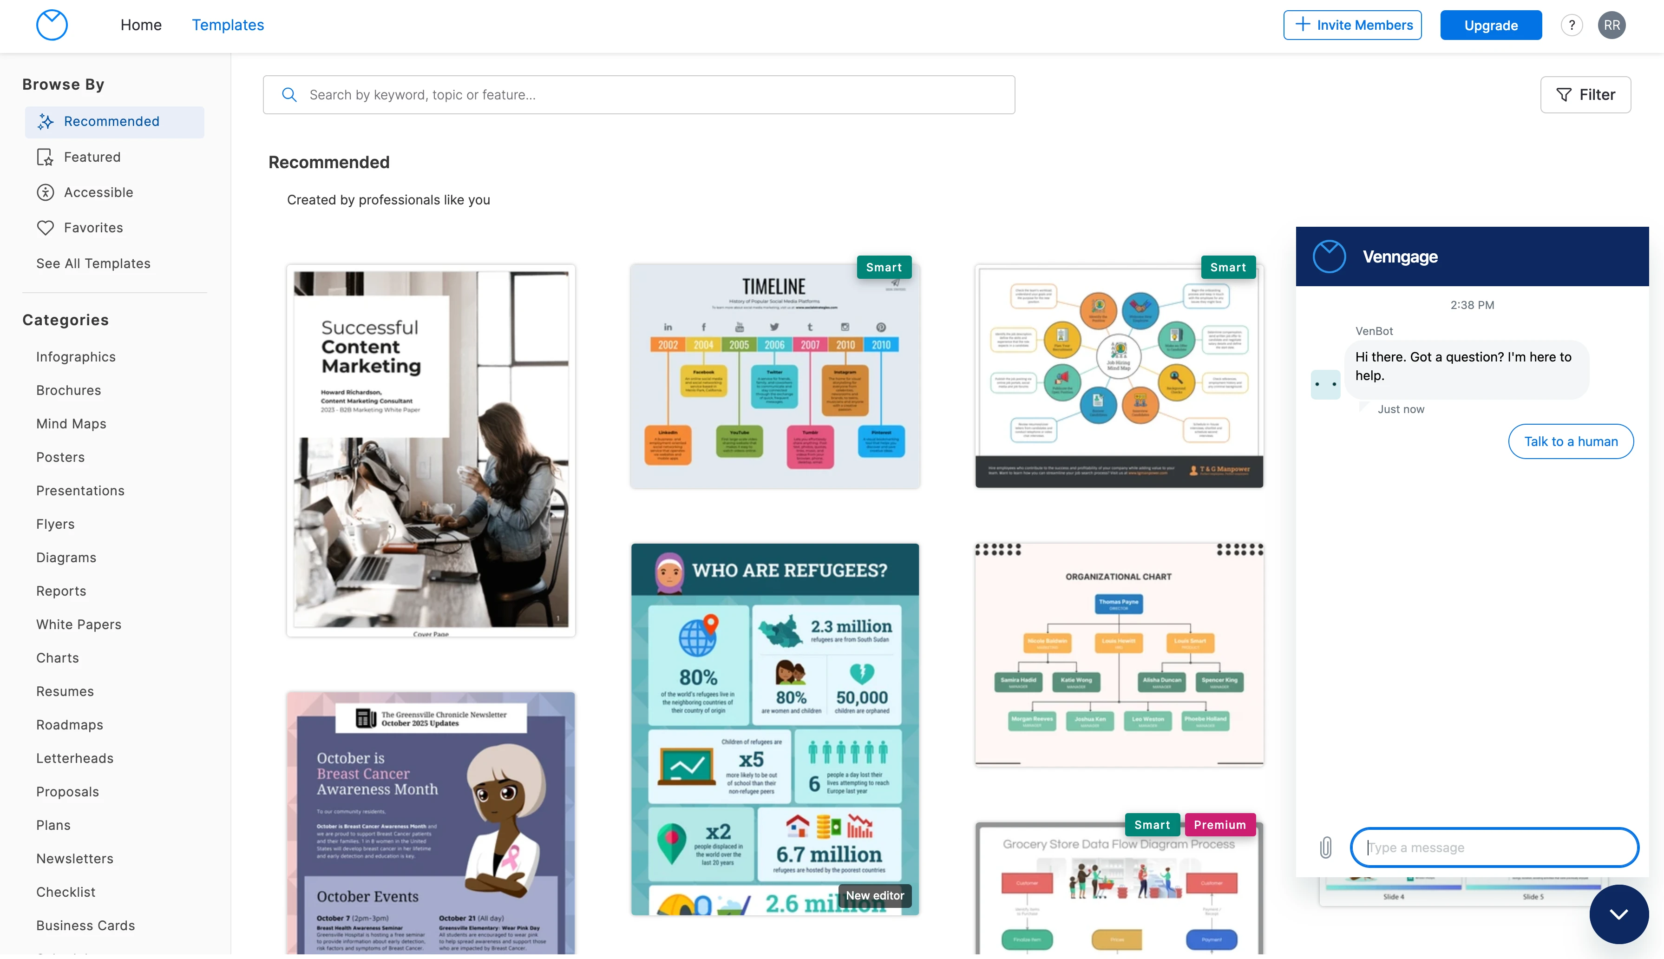Click the Venngage logo icon
Screen dimensions: 1664x959
[52, 24]
